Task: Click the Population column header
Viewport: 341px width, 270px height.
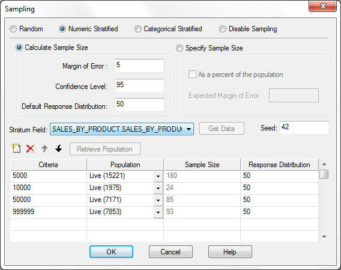Action: (x=125, y=165)
